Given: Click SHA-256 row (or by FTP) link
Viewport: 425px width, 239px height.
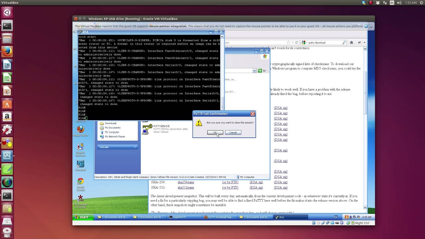Looking at the screenshot, I should click(230, 182).
